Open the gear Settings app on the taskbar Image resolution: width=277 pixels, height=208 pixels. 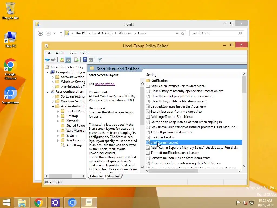click(55, 203)
